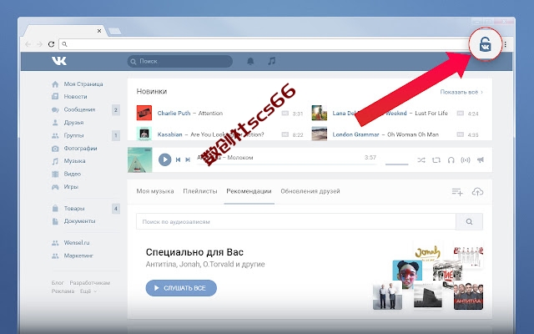Switch to Рекомендации tab
Viewport: 534px width, 334px height.
click(249, 191)
